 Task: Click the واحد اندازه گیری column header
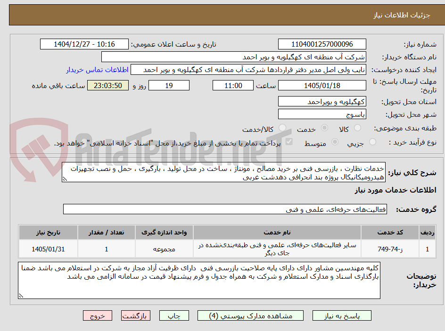pos(164,233)
